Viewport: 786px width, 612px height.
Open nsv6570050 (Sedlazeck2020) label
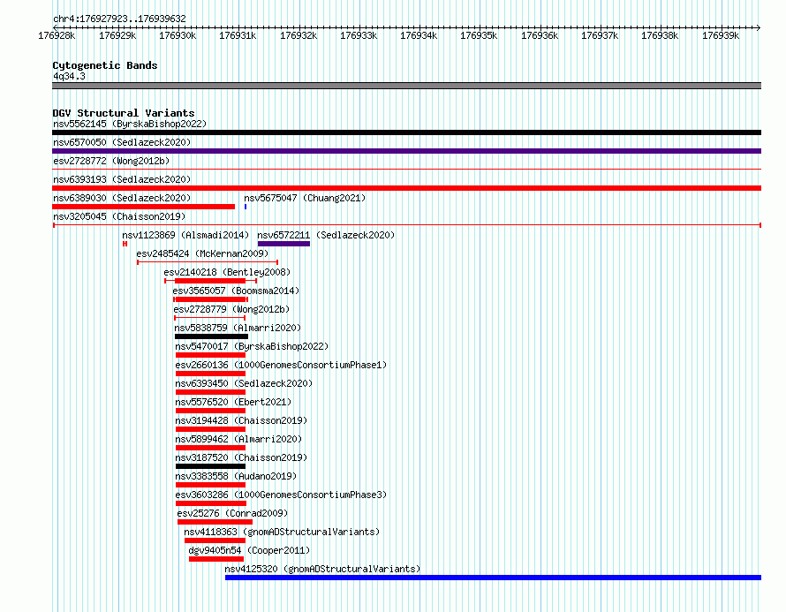(x=122, y=142)
